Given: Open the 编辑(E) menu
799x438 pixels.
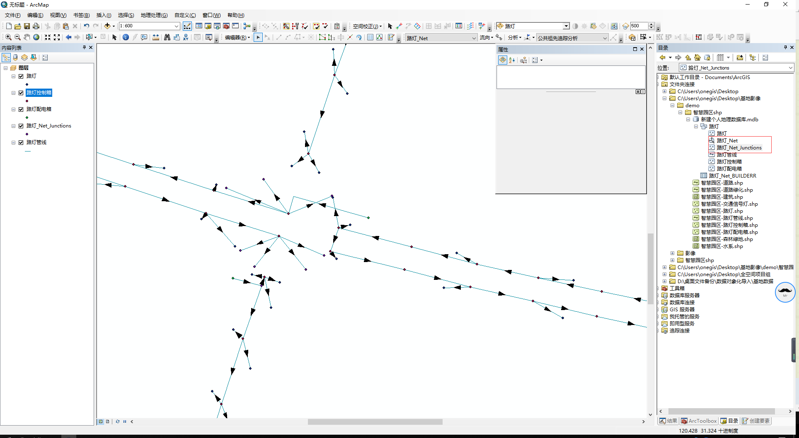Looking at the screenshot, I should [35, 15].
